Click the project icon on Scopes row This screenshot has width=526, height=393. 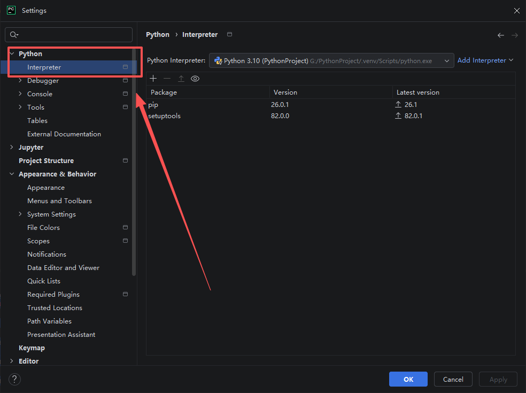(126, 241)
